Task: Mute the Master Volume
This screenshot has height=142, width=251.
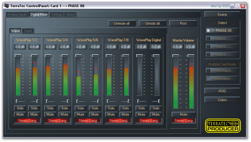Action: tap(184, 115)
